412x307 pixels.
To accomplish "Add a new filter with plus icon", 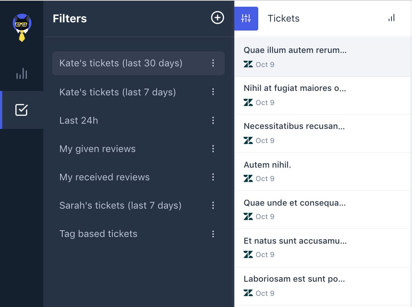I will click(218, 18).
